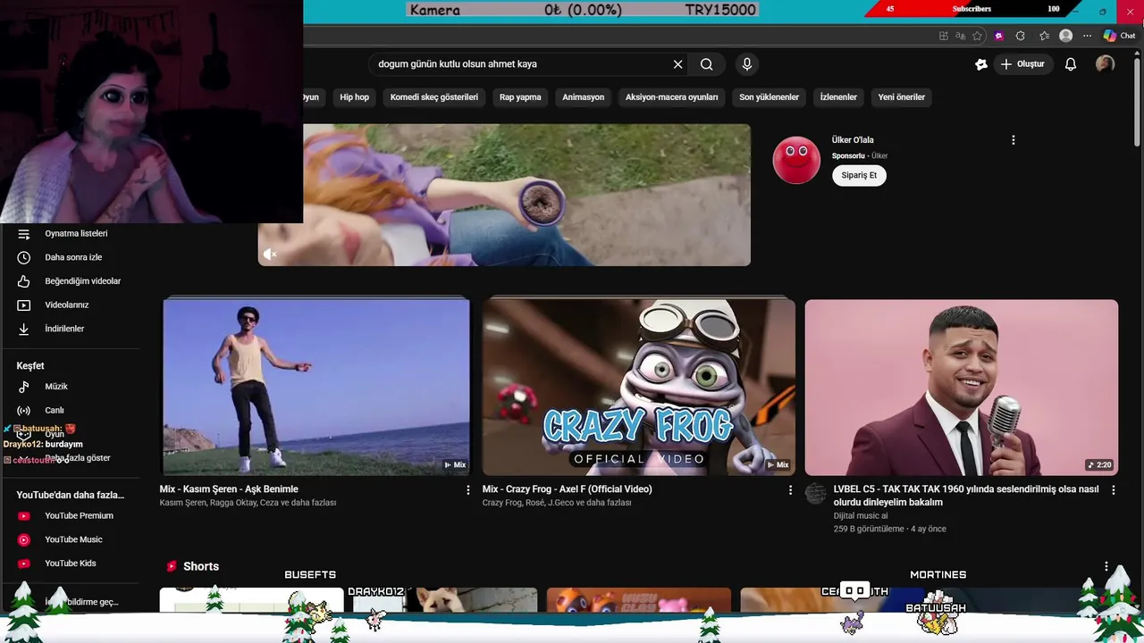1144x643 pixels.
Task: Open Ülker O'lala ad options menu
Action: [x=1013, y=140]
